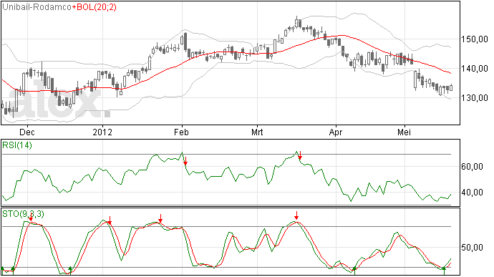The image size is (494, 277).
Task: Select the Mrt date label
Action: click(x=257, y=132)
